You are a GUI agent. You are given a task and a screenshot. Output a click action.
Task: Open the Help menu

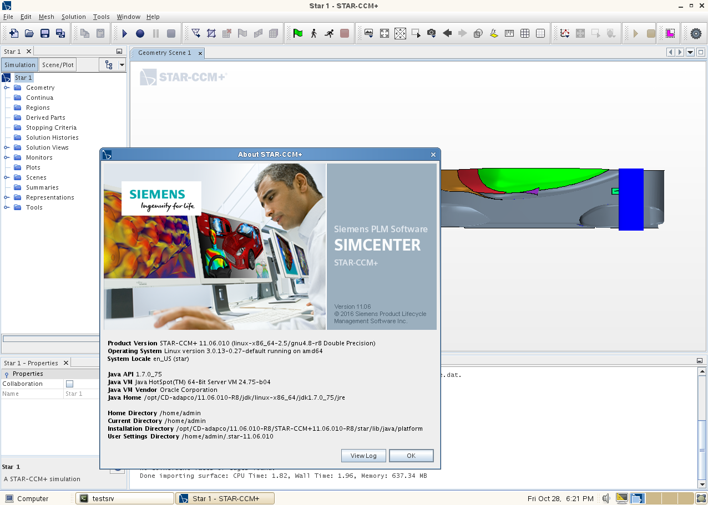tap(153, 17)
